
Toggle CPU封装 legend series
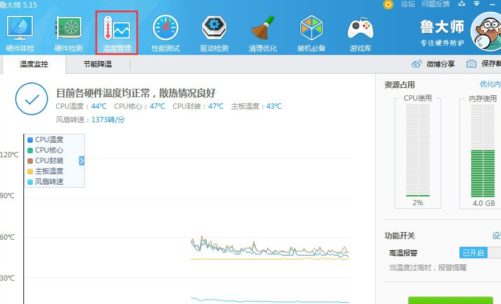pos(46,161)
